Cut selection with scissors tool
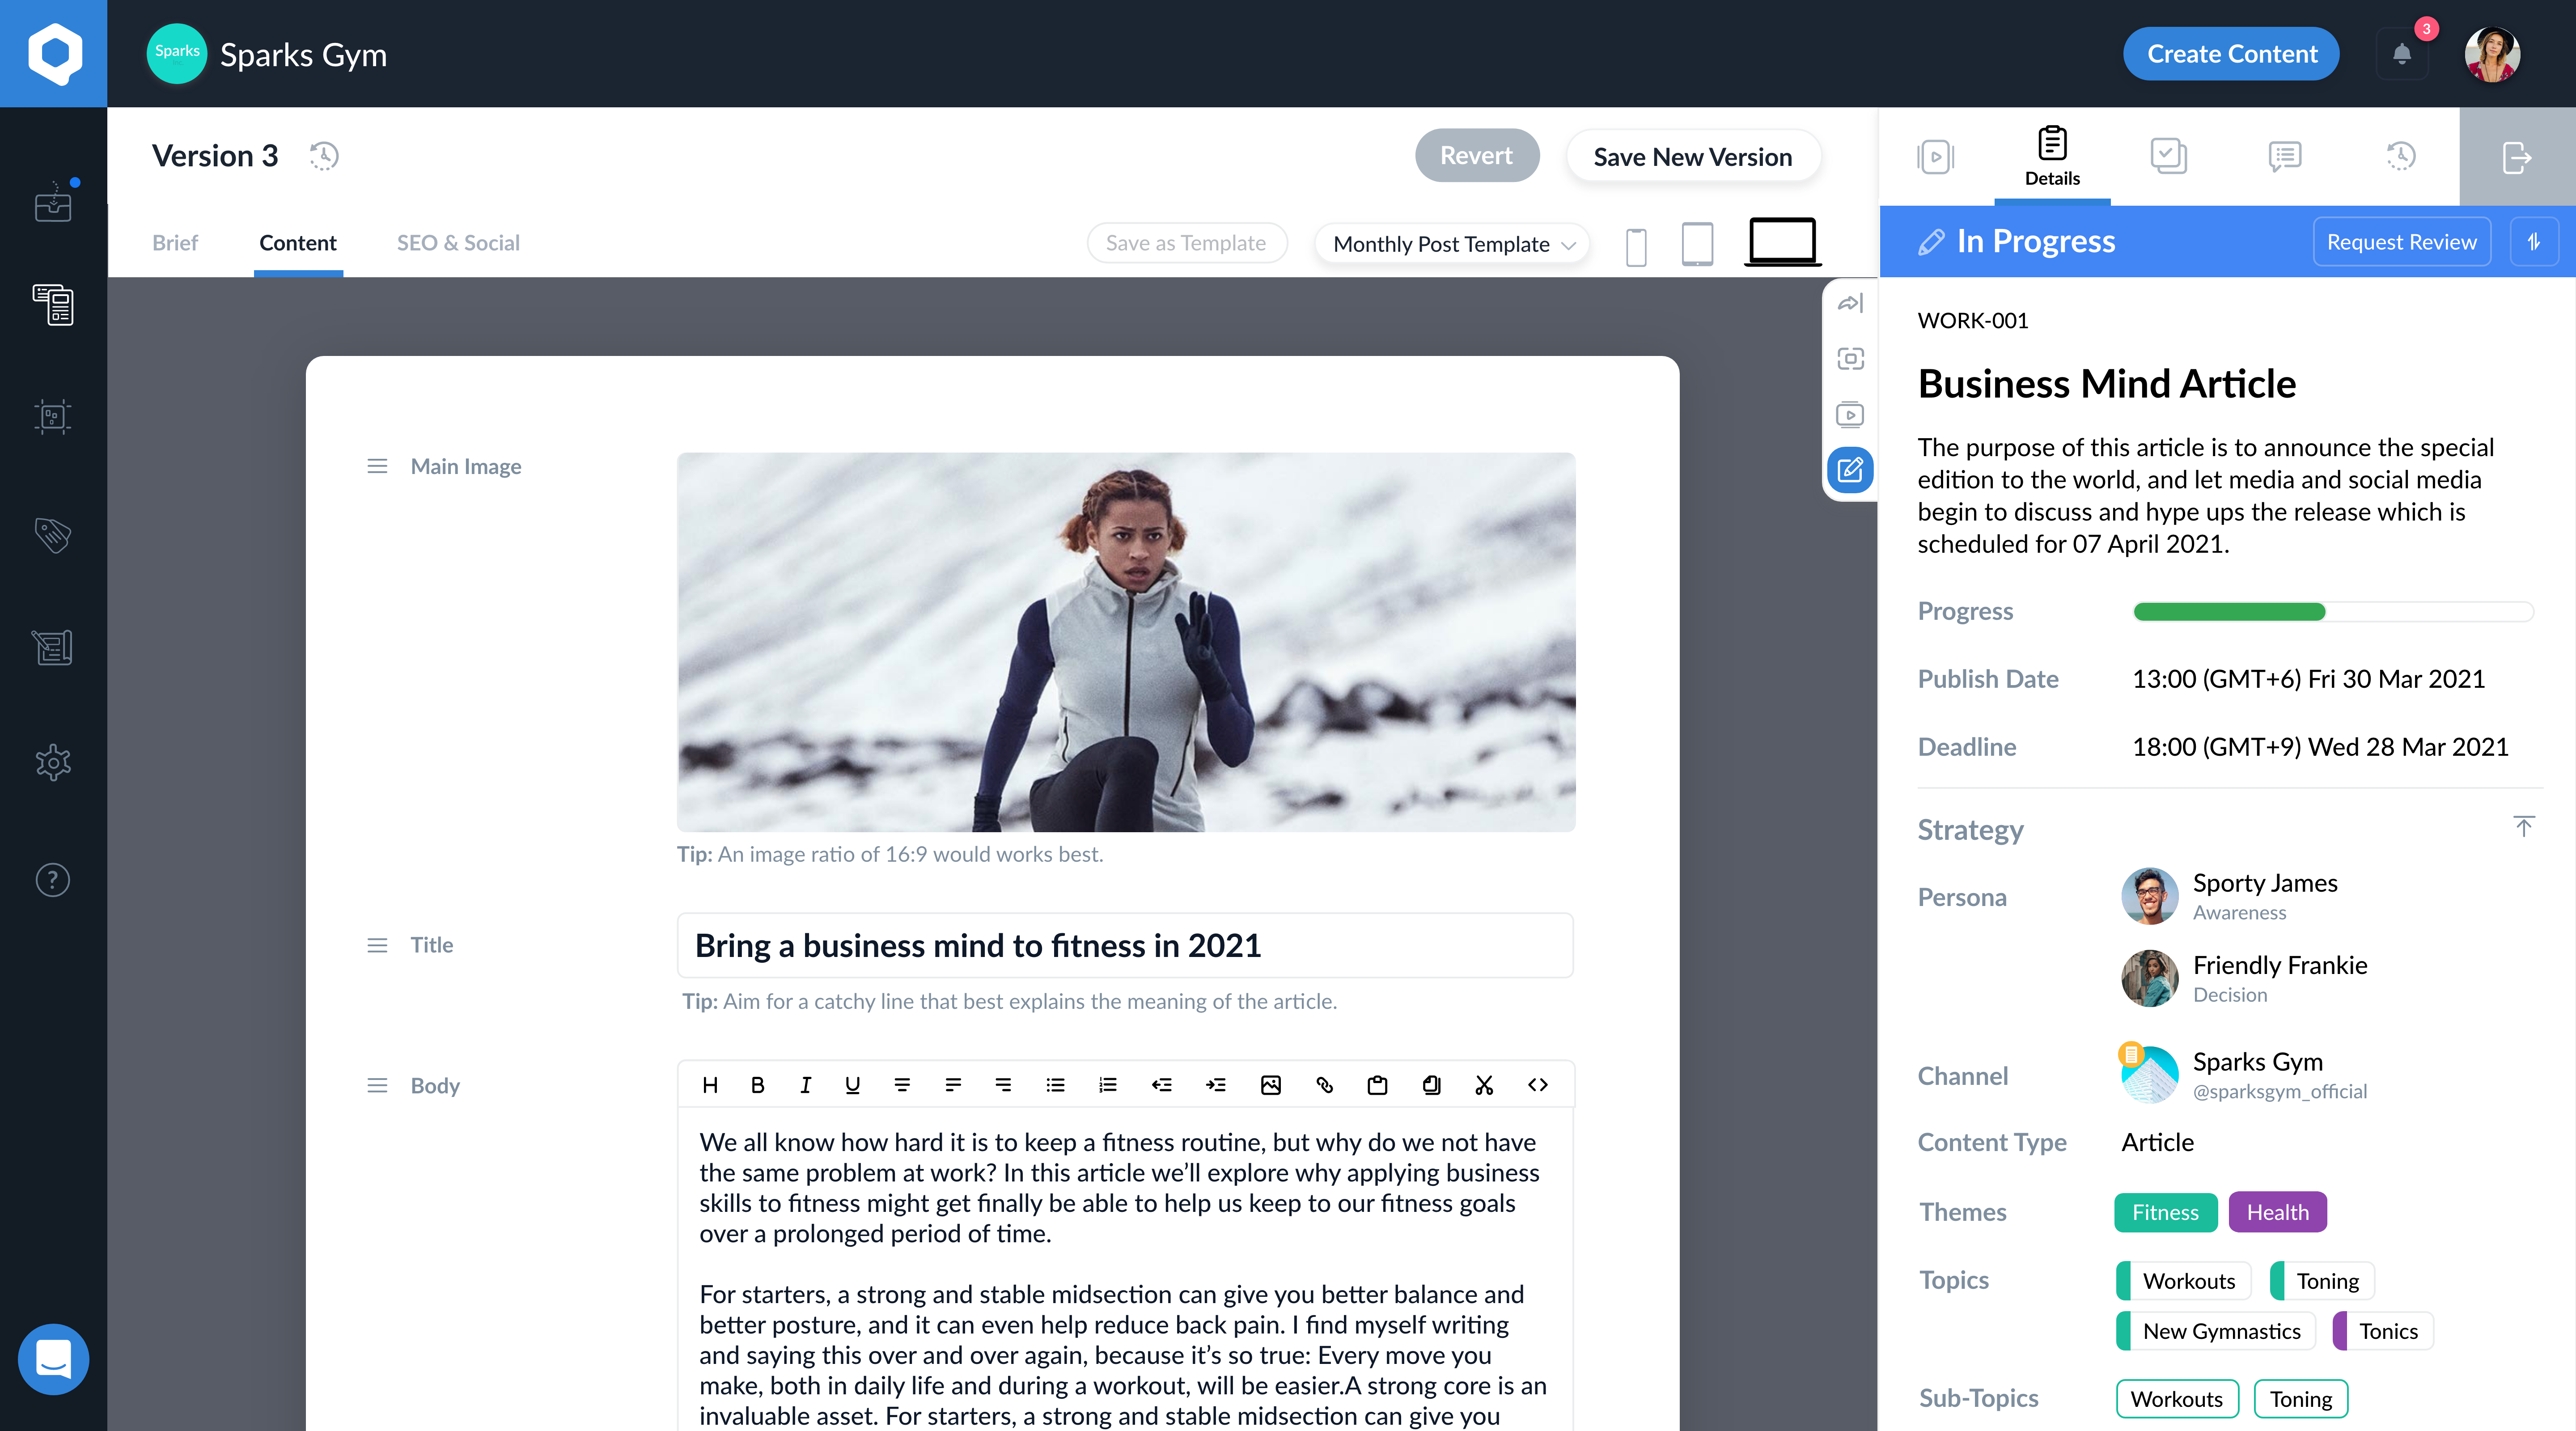The height and width of the screenshot is (1431, 2576). pos(1484,1085)
